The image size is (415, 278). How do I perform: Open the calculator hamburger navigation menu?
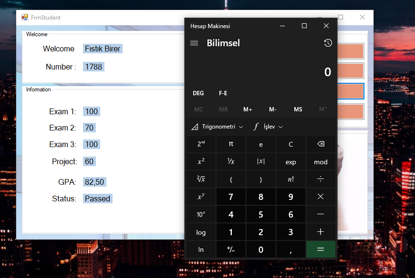pyautogui.click(x=194, y=43)
